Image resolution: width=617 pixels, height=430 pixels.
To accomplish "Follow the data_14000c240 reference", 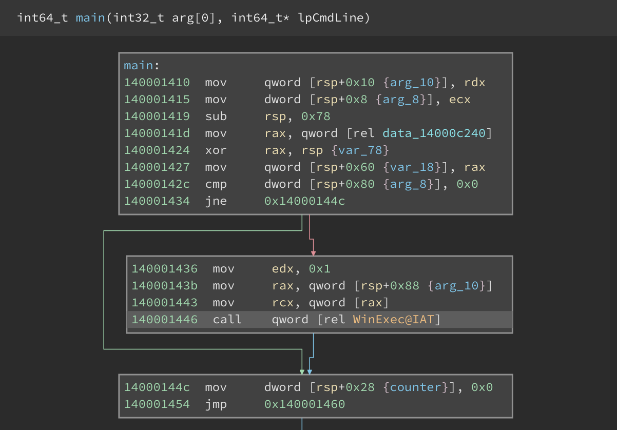I will [x=434, y=133].
